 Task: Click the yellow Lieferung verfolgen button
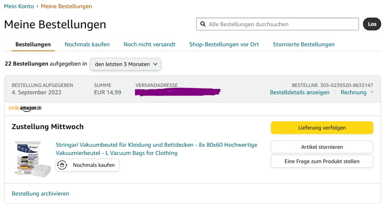click(x=322, y=128)
